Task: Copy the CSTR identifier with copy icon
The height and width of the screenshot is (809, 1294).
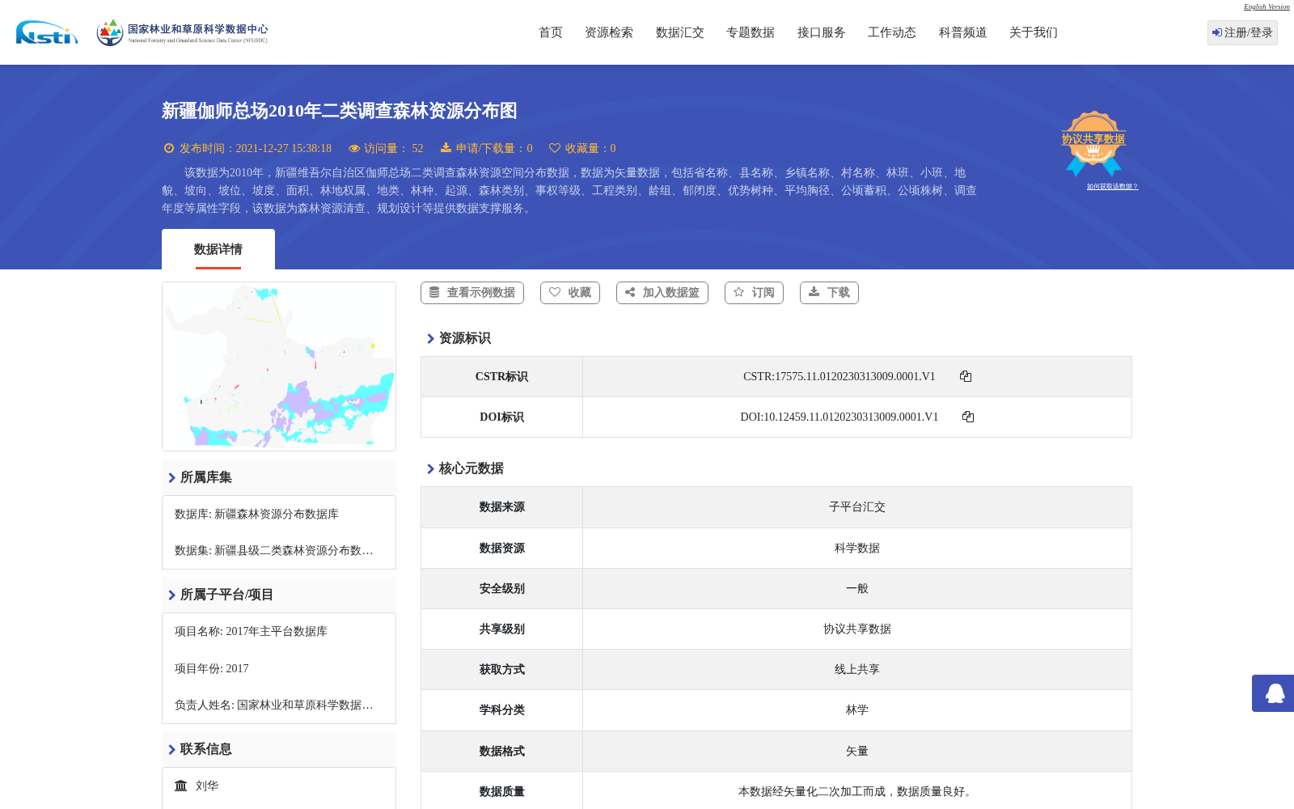Action: 966,376
